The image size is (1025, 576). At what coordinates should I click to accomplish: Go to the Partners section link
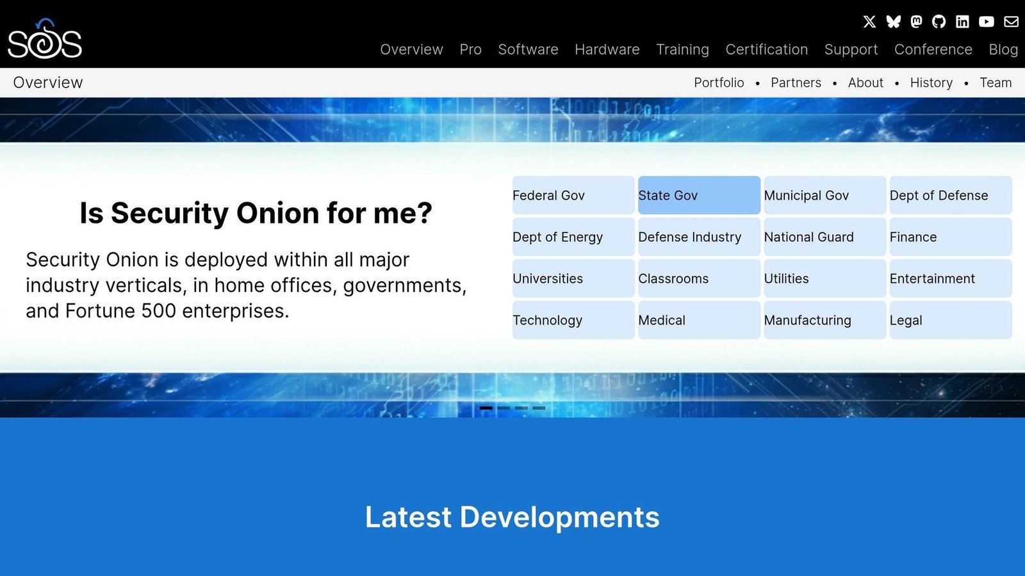pos(796,83)
